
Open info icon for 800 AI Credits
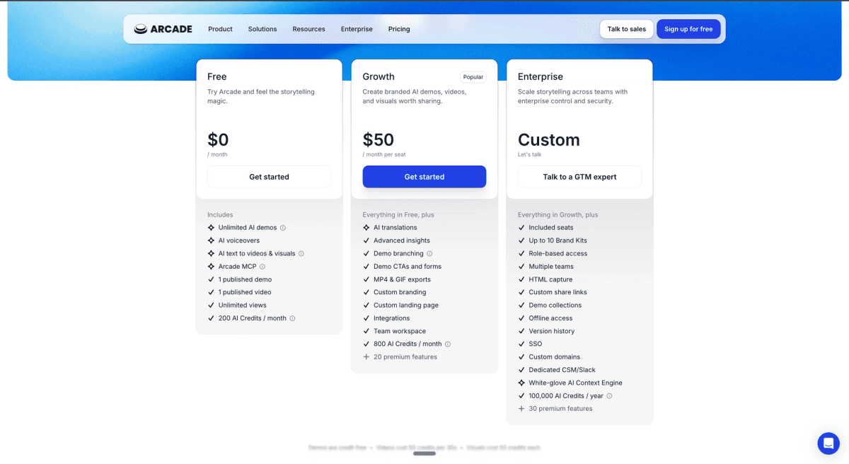[448, 344]
